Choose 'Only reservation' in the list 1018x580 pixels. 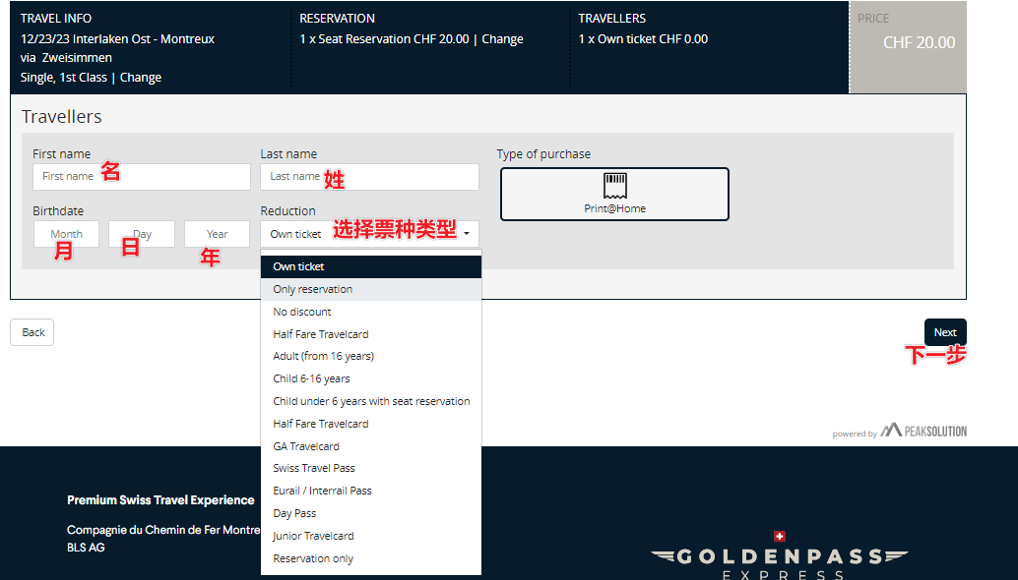coord(371,289)
